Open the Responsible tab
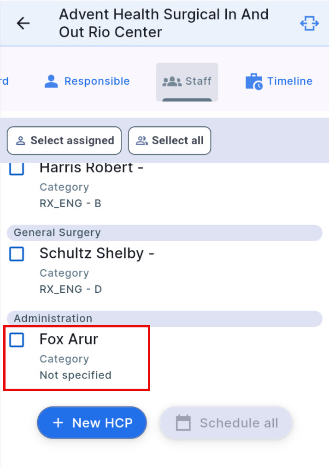This screenshot has width=329, height=468. point(86,81)
